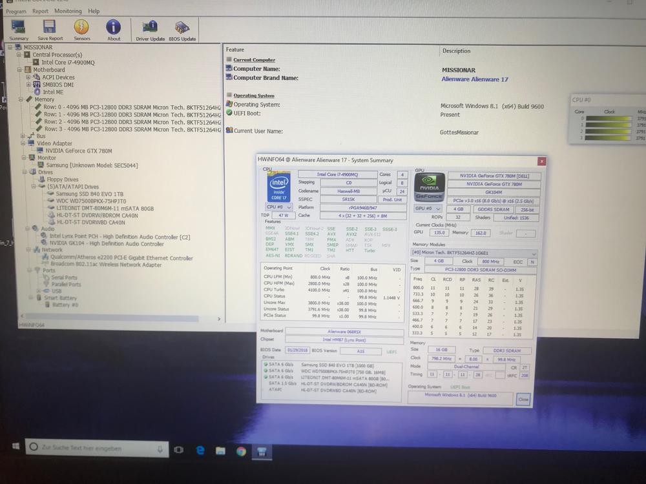Click the About info icon
Viewport: 646px width, 484px height.
[x=114, y=28]
